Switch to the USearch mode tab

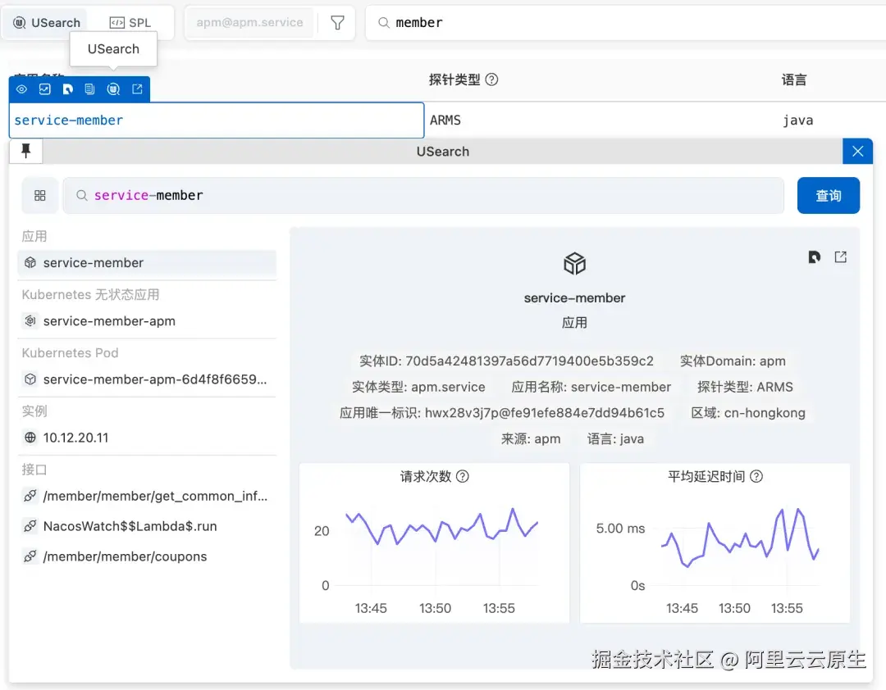[x=46, y=23]
